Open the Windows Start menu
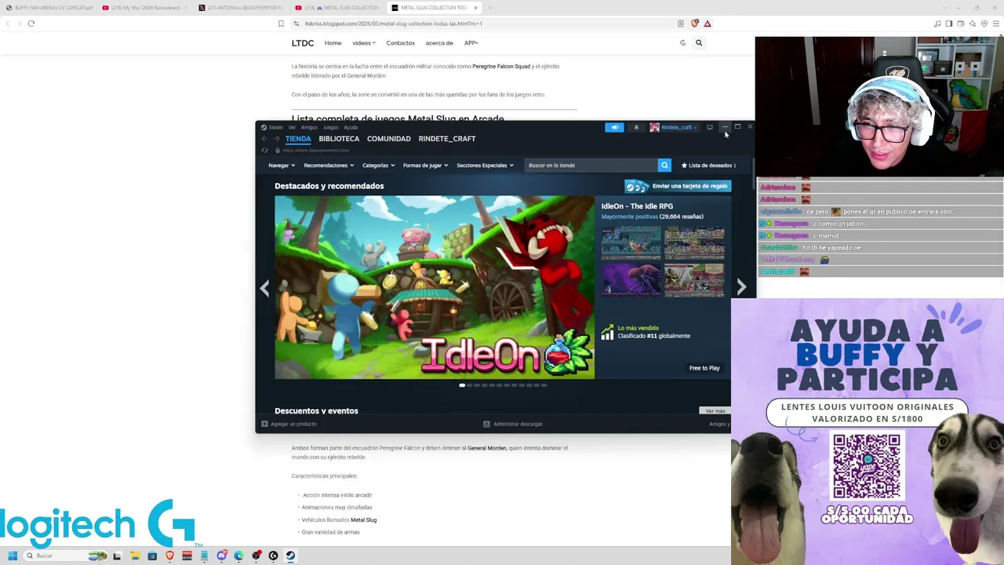Image resolution: width=1004 pixels, height=565 pixels. tap(13, 556)
